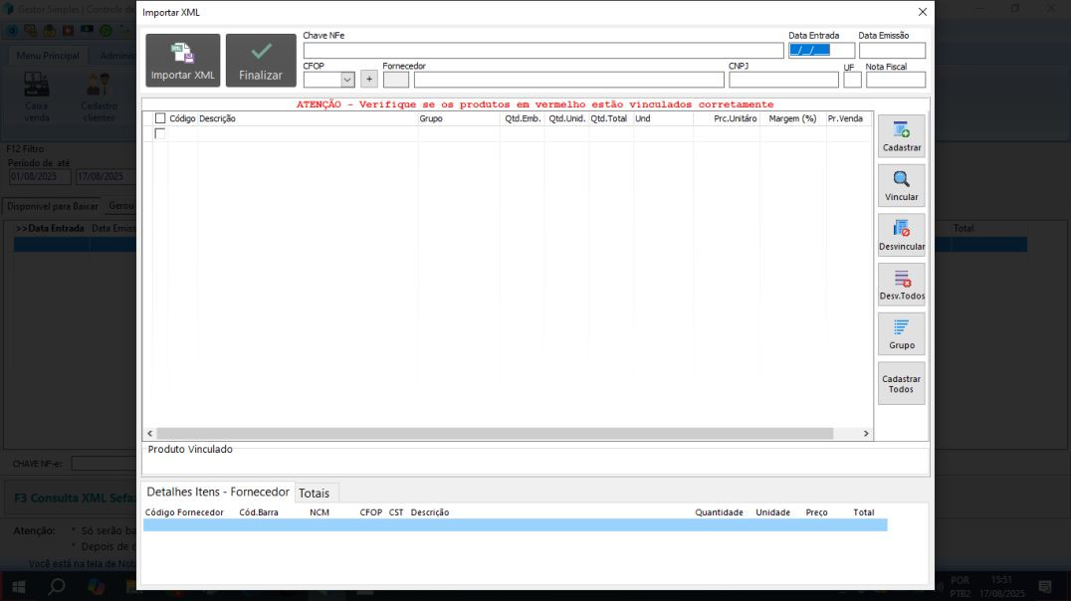Click the Chave NFe input field
This screenshot has height=601, width=1071.
click(543, 51)
